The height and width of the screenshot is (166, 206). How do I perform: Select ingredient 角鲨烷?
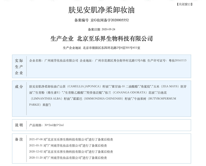point(146,86)
